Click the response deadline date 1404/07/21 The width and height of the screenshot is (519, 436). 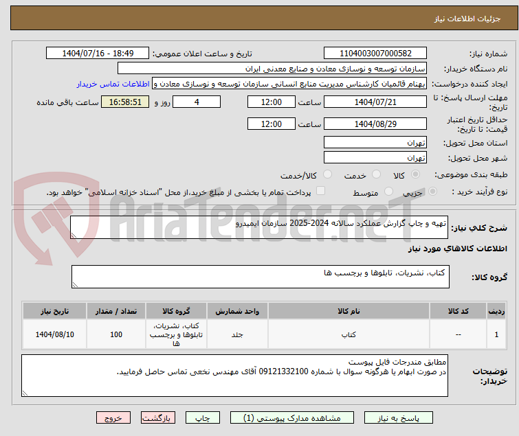375,102
